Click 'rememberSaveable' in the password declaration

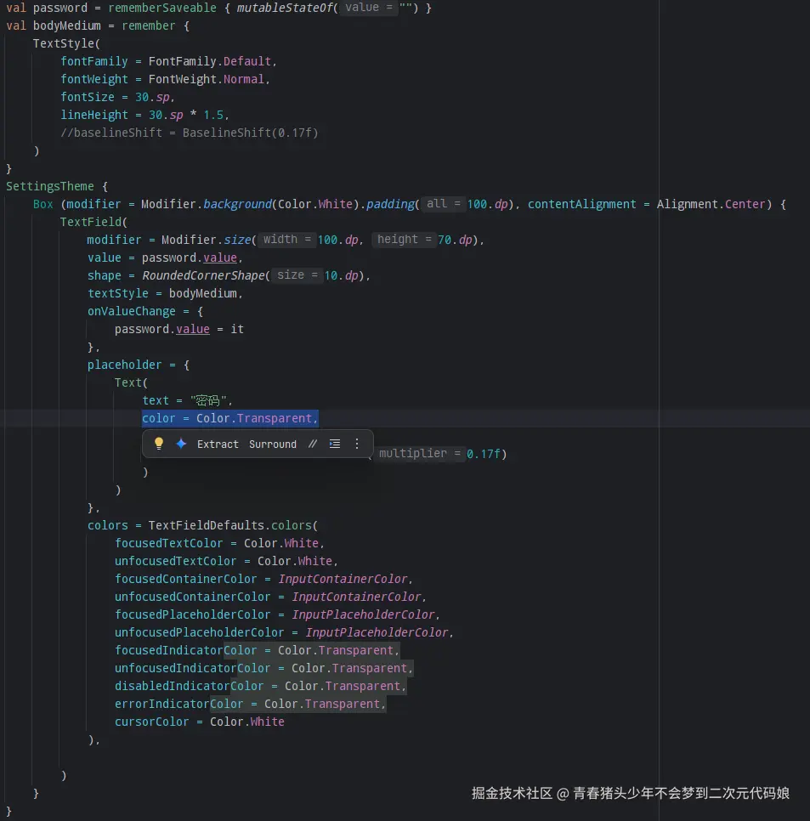162,8
